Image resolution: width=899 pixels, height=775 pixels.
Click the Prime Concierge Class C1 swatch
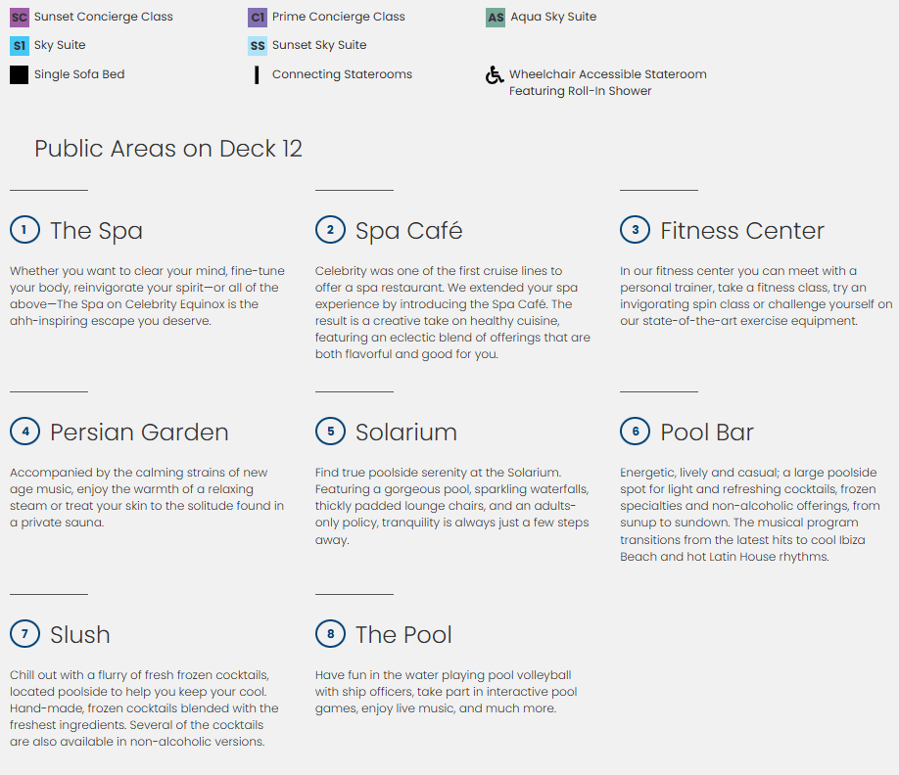point(258,18)
